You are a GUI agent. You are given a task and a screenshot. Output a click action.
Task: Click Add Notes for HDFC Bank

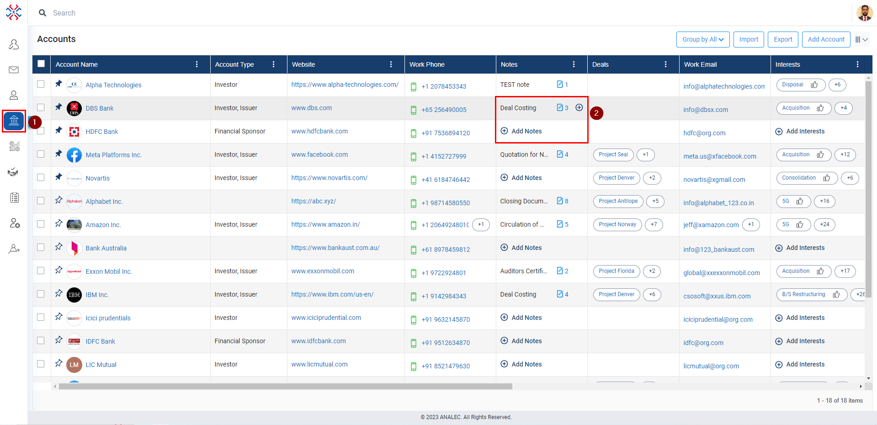(x=521, y=131)
